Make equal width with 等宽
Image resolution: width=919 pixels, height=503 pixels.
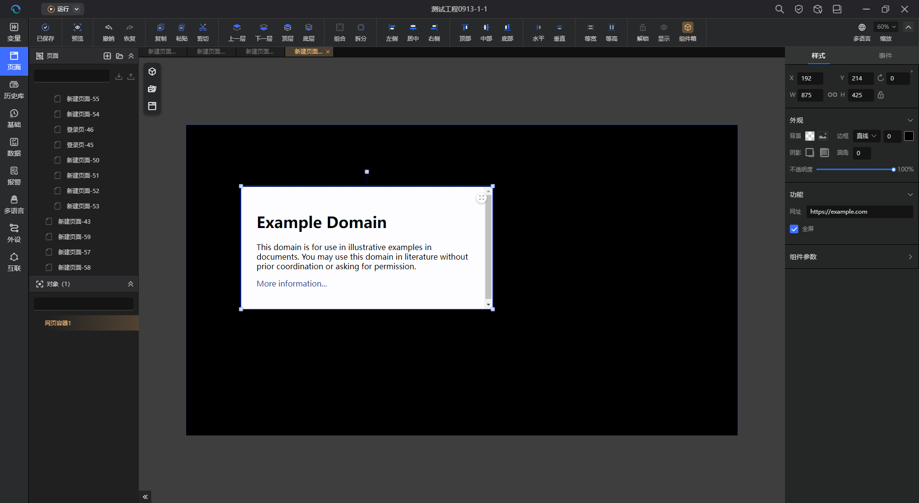[x=591, y=32]
